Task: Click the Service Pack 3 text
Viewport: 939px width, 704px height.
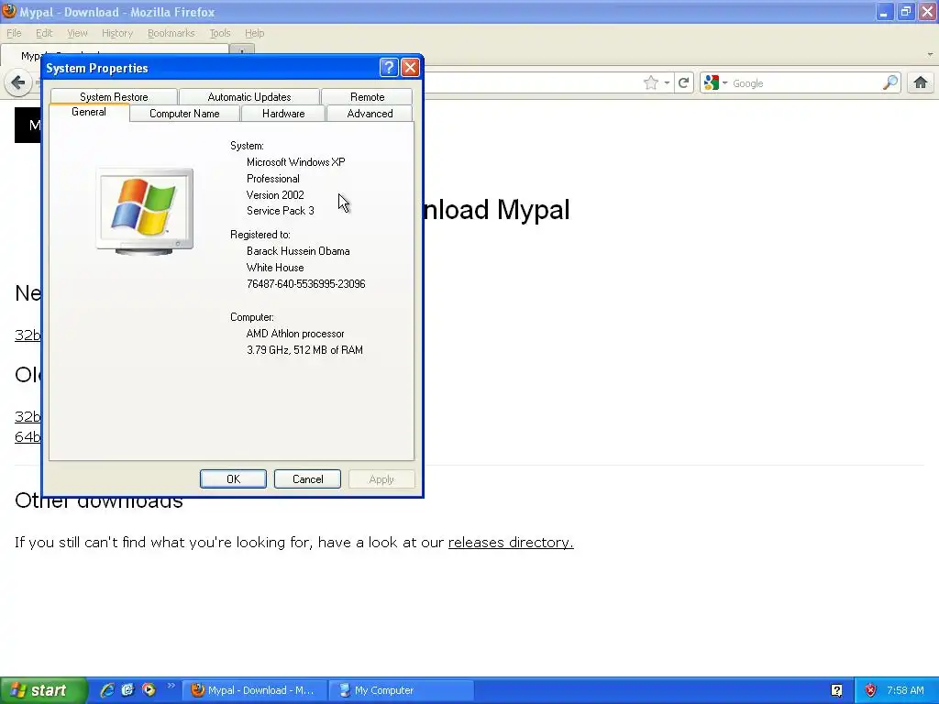Action: [281, 211]
